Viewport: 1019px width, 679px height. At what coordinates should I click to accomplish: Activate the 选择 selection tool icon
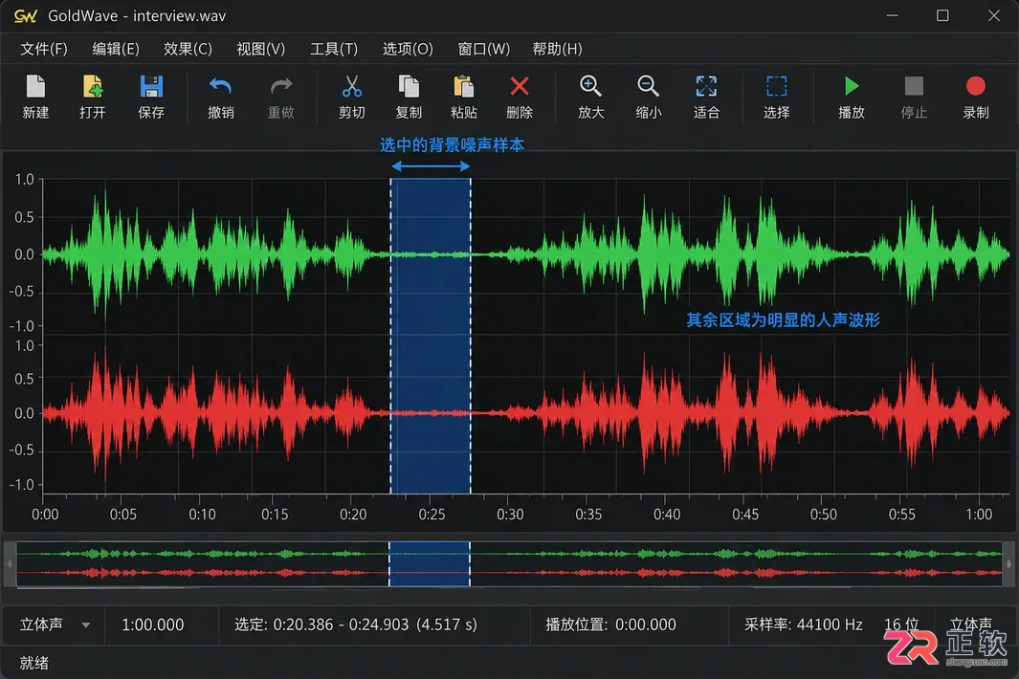777,86
